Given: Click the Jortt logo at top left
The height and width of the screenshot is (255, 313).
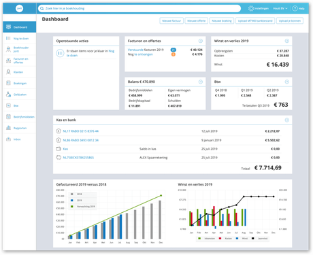Looking at the screenshot, I should [x=19, y=8].
